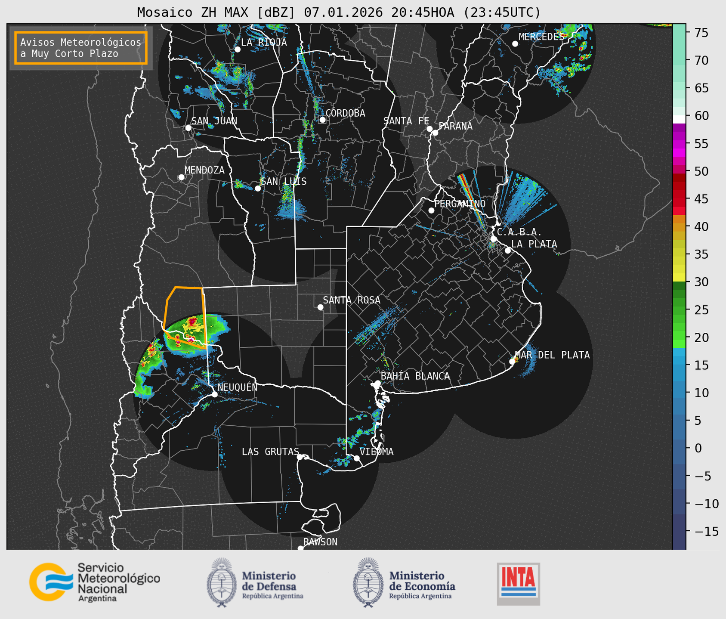Click the Santa Rosa city marker dot
Image resolution: width=726 pixels, height=619 pixels.
pos(320,307)
